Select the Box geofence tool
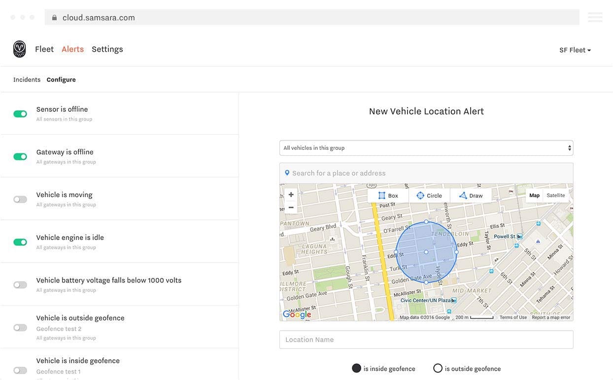Viewport: 613px width, 380px height. pos(388,196)
